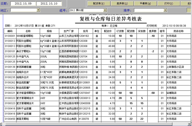Select code cell 0100001
This screenshot has width=192, height=126.
coord(10,36)
